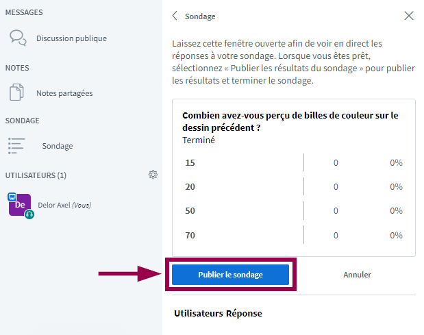Click the poll question text
The image size is (424, 335).
click(290, 121)
